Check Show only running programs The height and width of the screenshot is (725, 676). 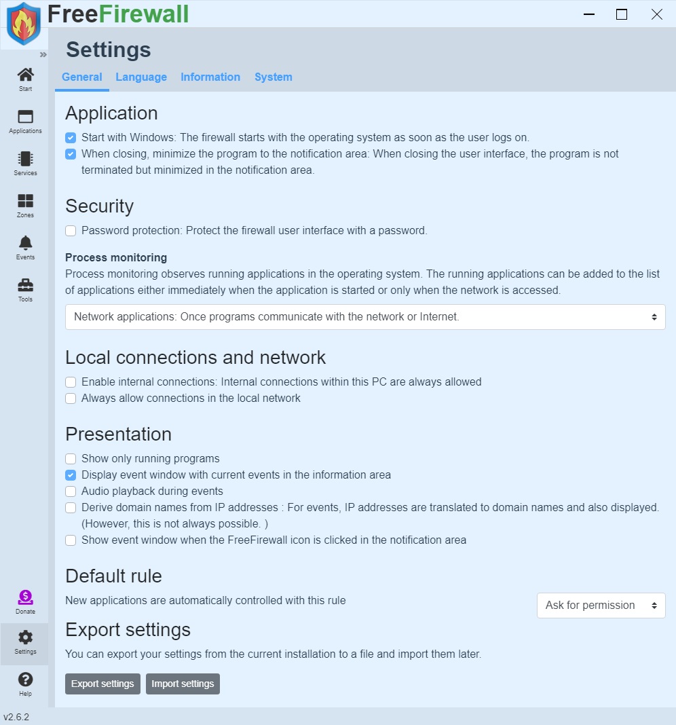(x=71, y=459)
